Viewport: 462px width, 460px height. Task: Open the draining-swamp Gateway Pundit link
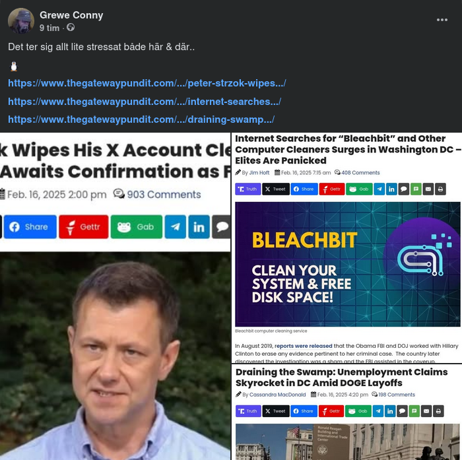pos(141,119)
